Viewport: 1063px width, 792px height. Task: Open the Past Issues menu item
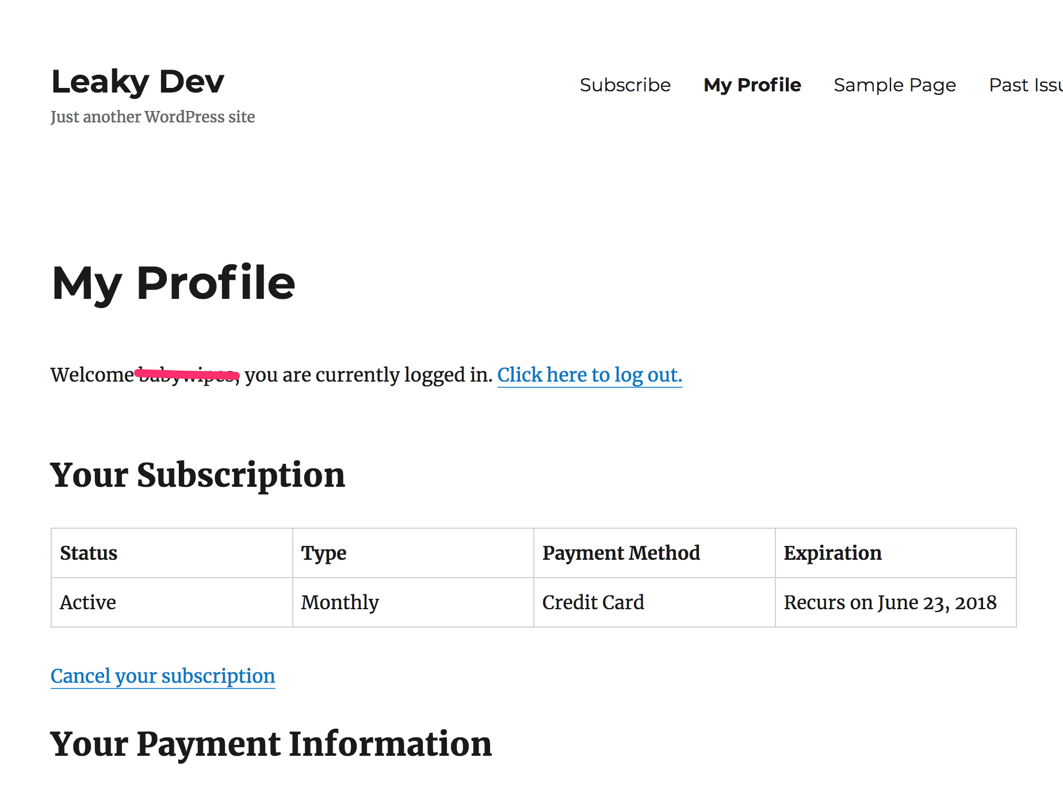(x=1024, y=85)
